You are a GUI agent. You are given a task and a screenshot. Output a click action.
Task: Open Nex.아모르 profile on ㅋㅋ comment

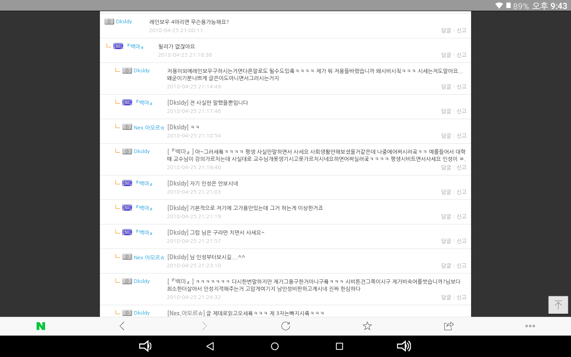pyautogui.click(x=149, y=128)
